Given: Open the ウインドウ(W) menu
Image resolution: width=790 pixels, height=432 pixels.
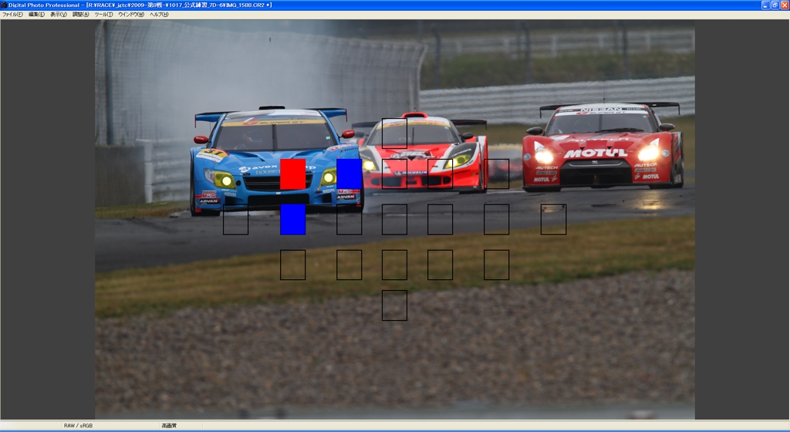Looking at the screenshot, I should point(131,15).
